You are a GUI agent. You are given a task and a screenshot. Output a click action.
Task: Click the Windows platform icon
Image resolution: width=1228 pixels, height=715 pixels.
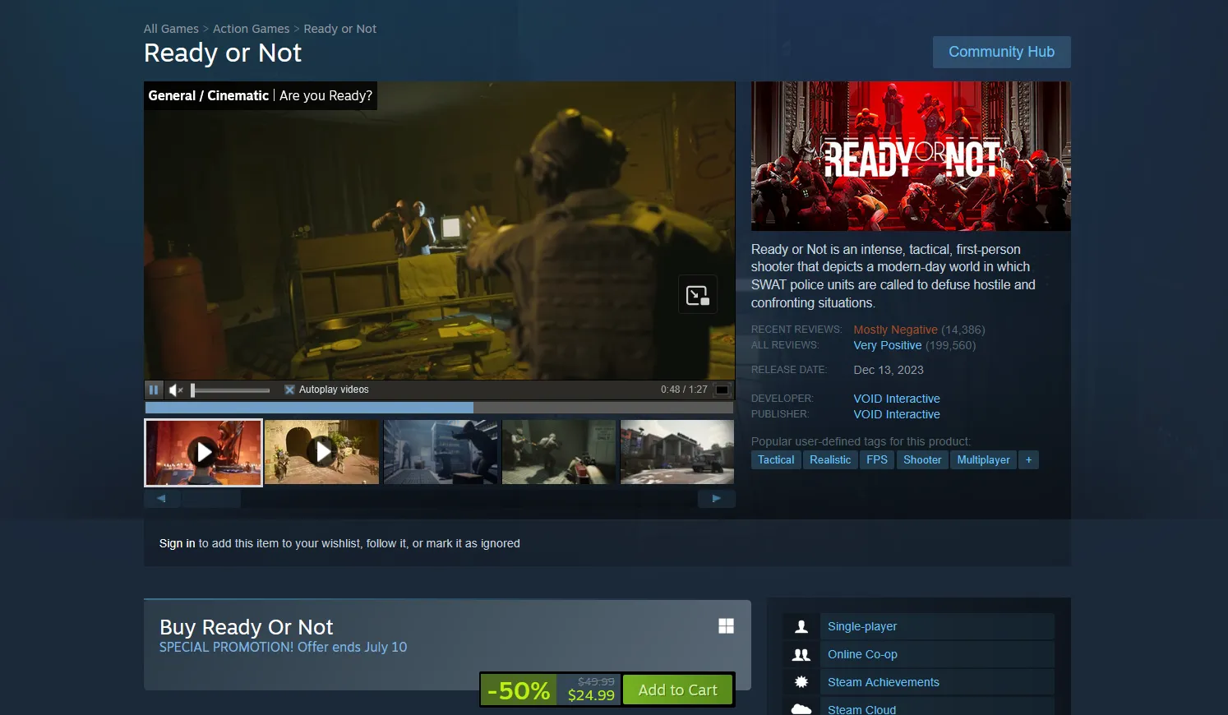click(726, 626)
